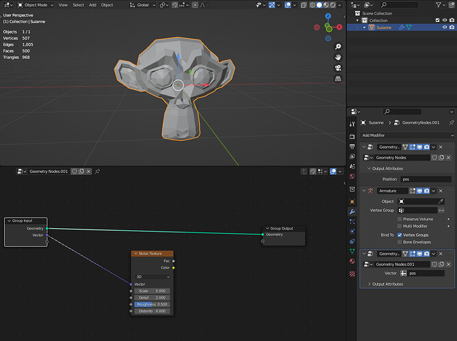Open the Global transform orientation dropdown

(142, 5)
